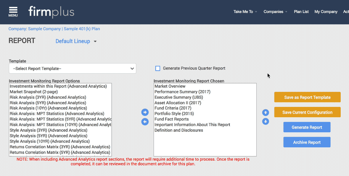
Task: Select Returns Correlation Matrix (5YR) option
Action: (60, 152)
